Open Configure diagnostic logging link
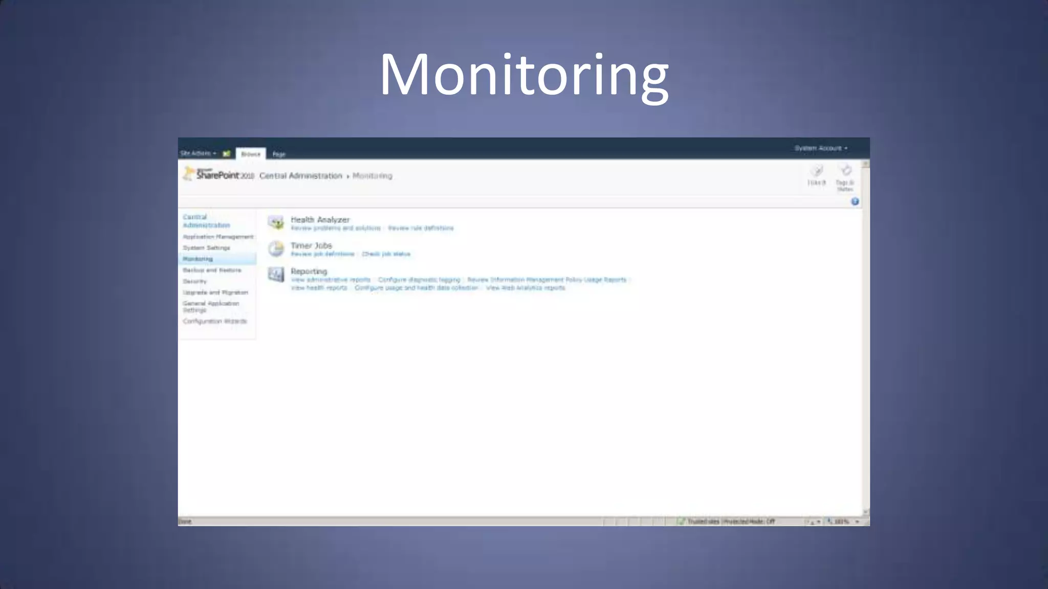Image resolution: width=1048 pixels, height=589 pixels. 419,280
